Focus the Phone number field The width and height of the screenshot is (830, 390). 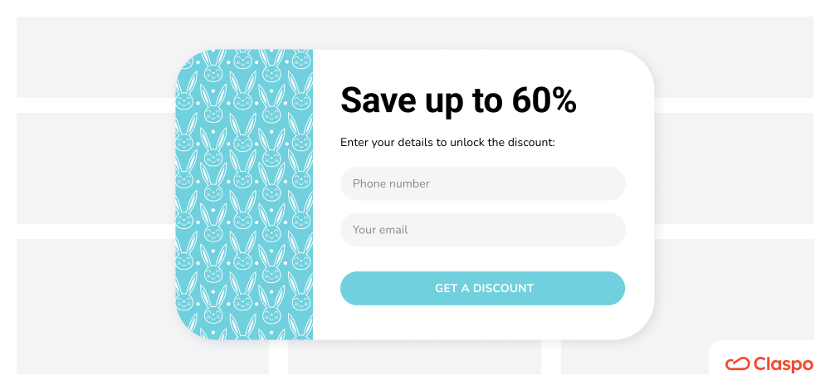[x=483, y=183]
